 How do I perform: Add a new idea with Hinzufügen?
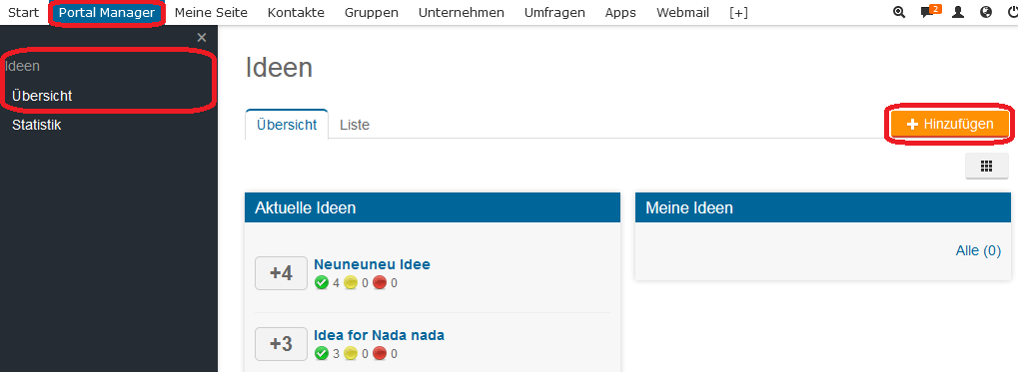[950, 124]
